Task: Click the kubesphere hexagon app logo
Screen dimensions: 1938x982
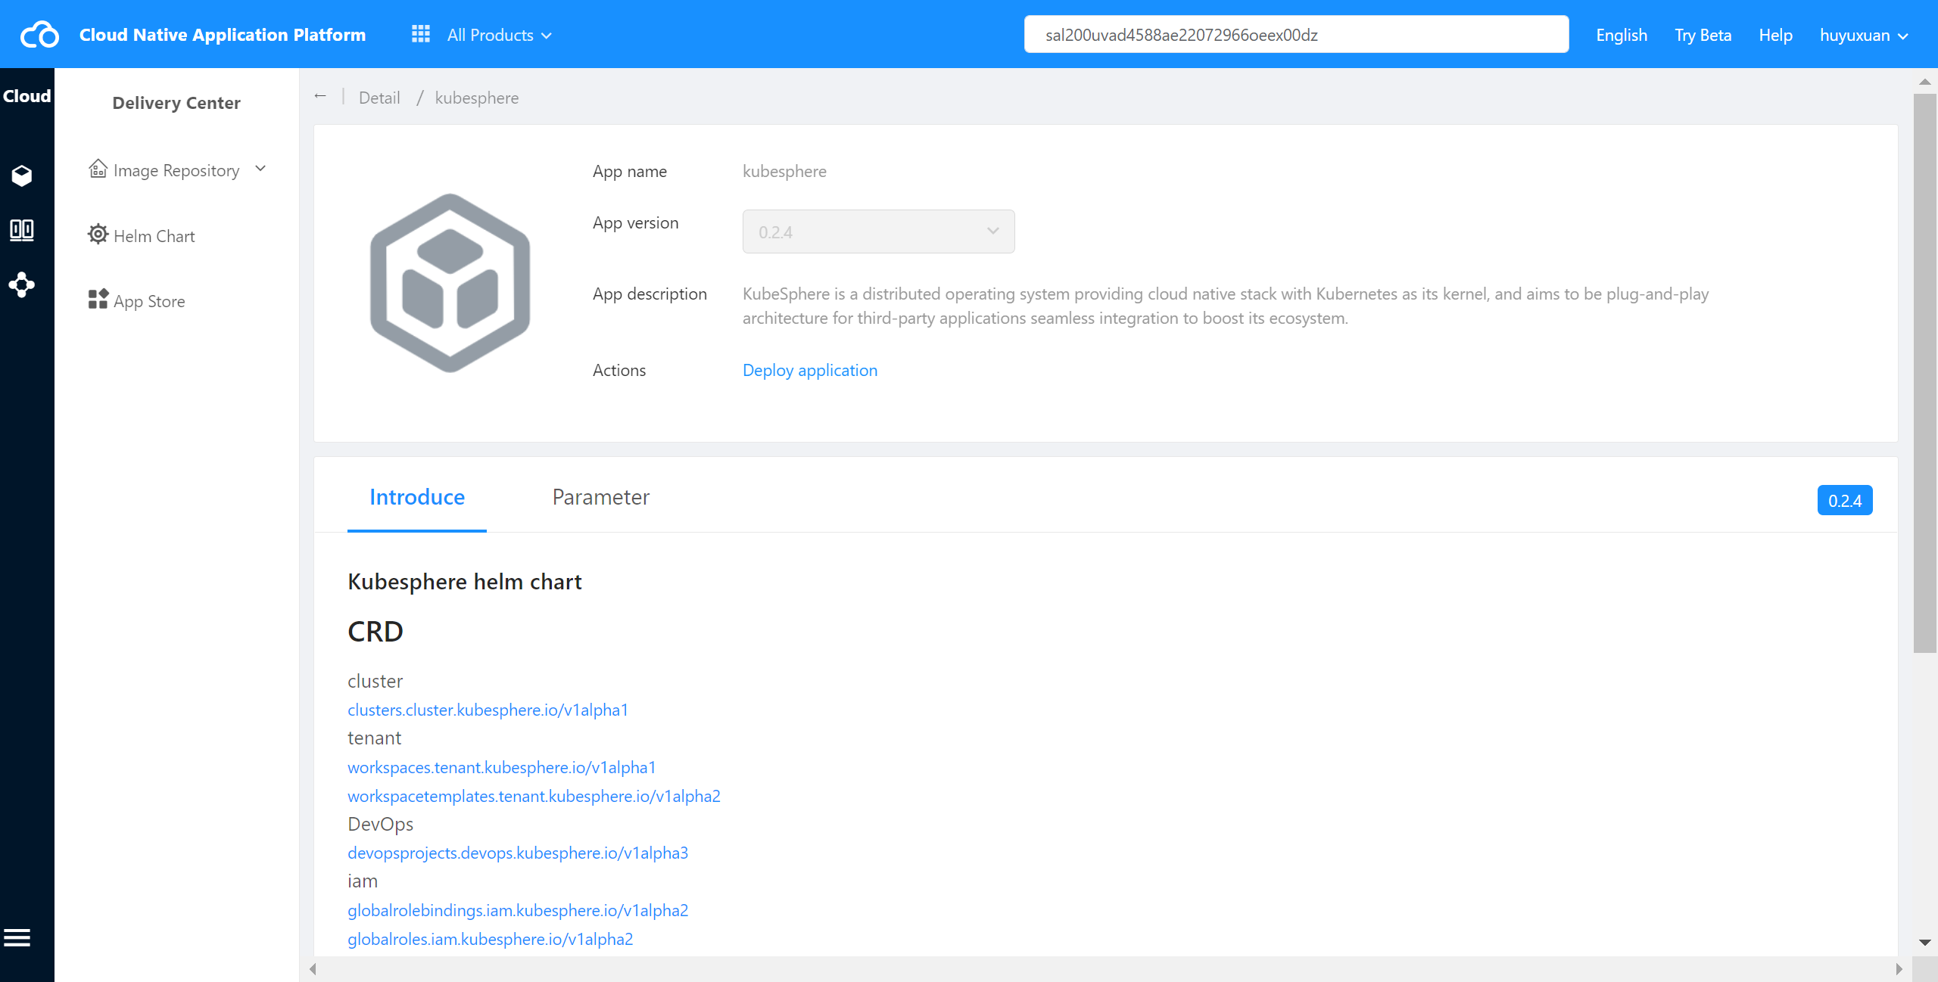Action: [x=450, y=283]
